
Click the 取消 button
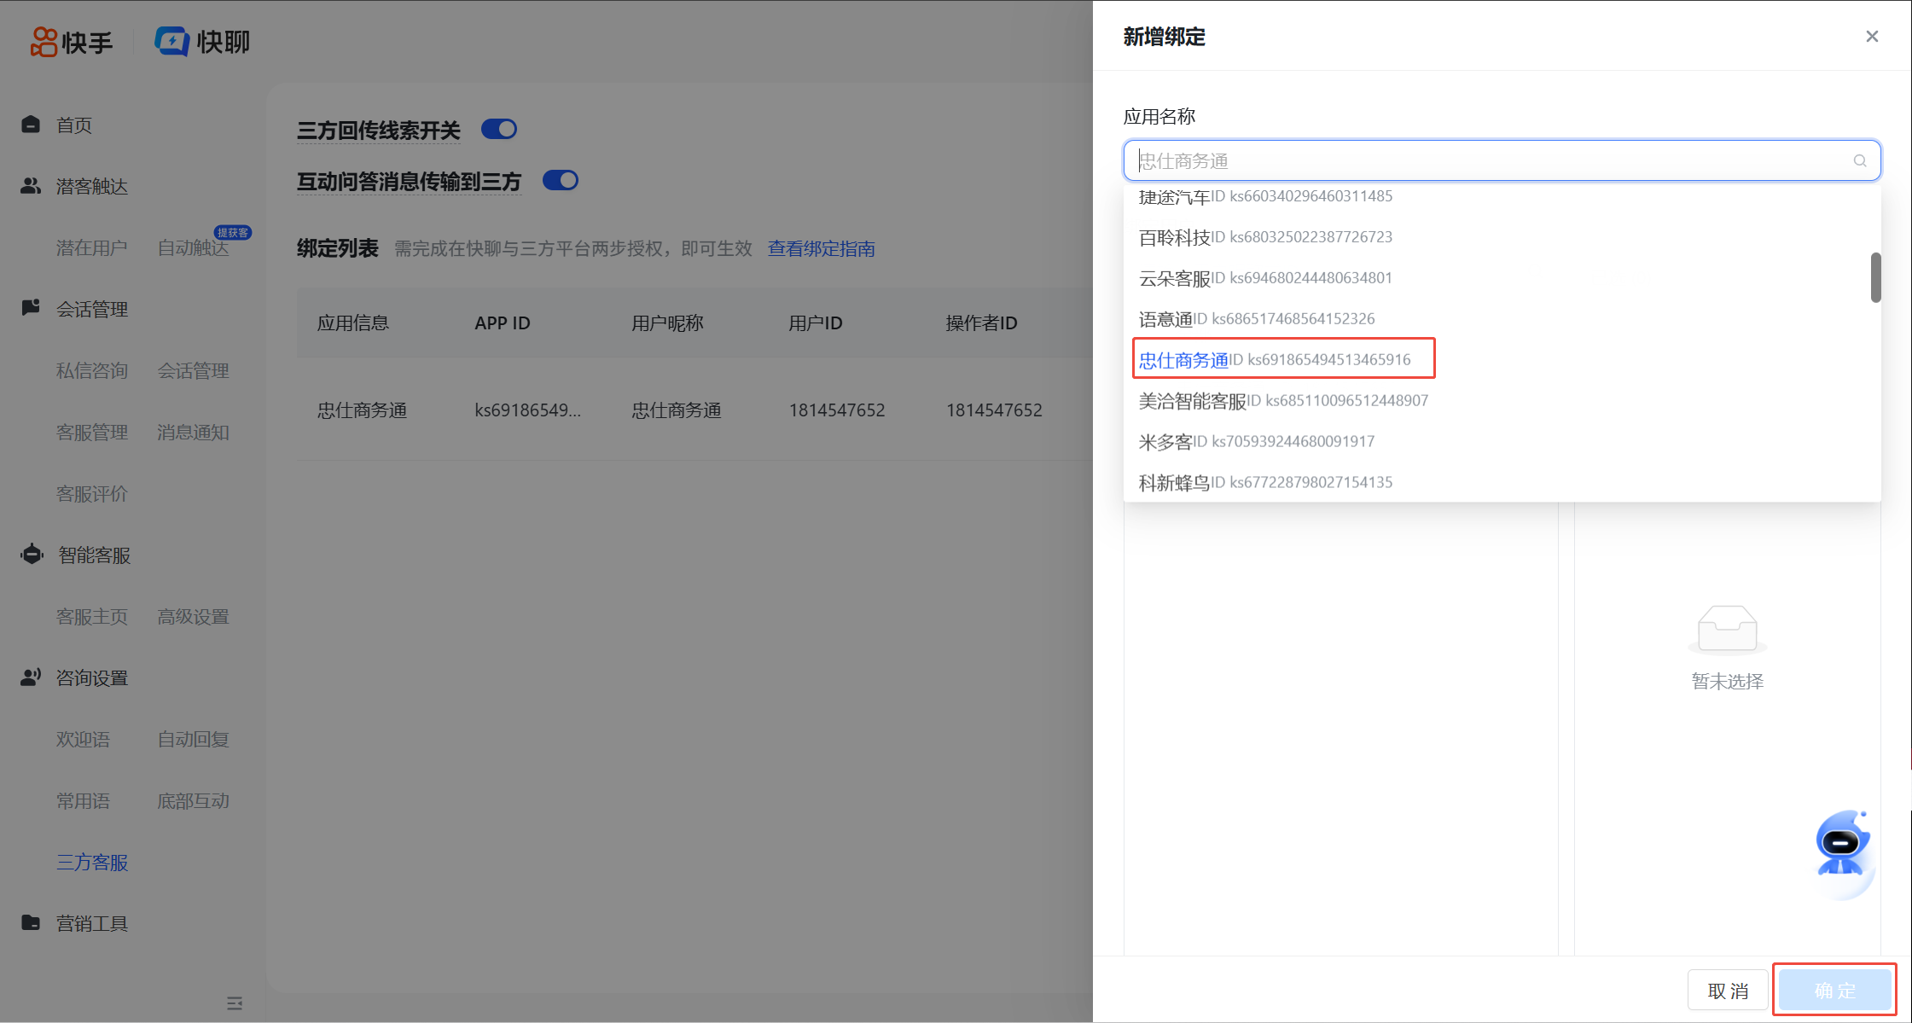[1728, 990]
